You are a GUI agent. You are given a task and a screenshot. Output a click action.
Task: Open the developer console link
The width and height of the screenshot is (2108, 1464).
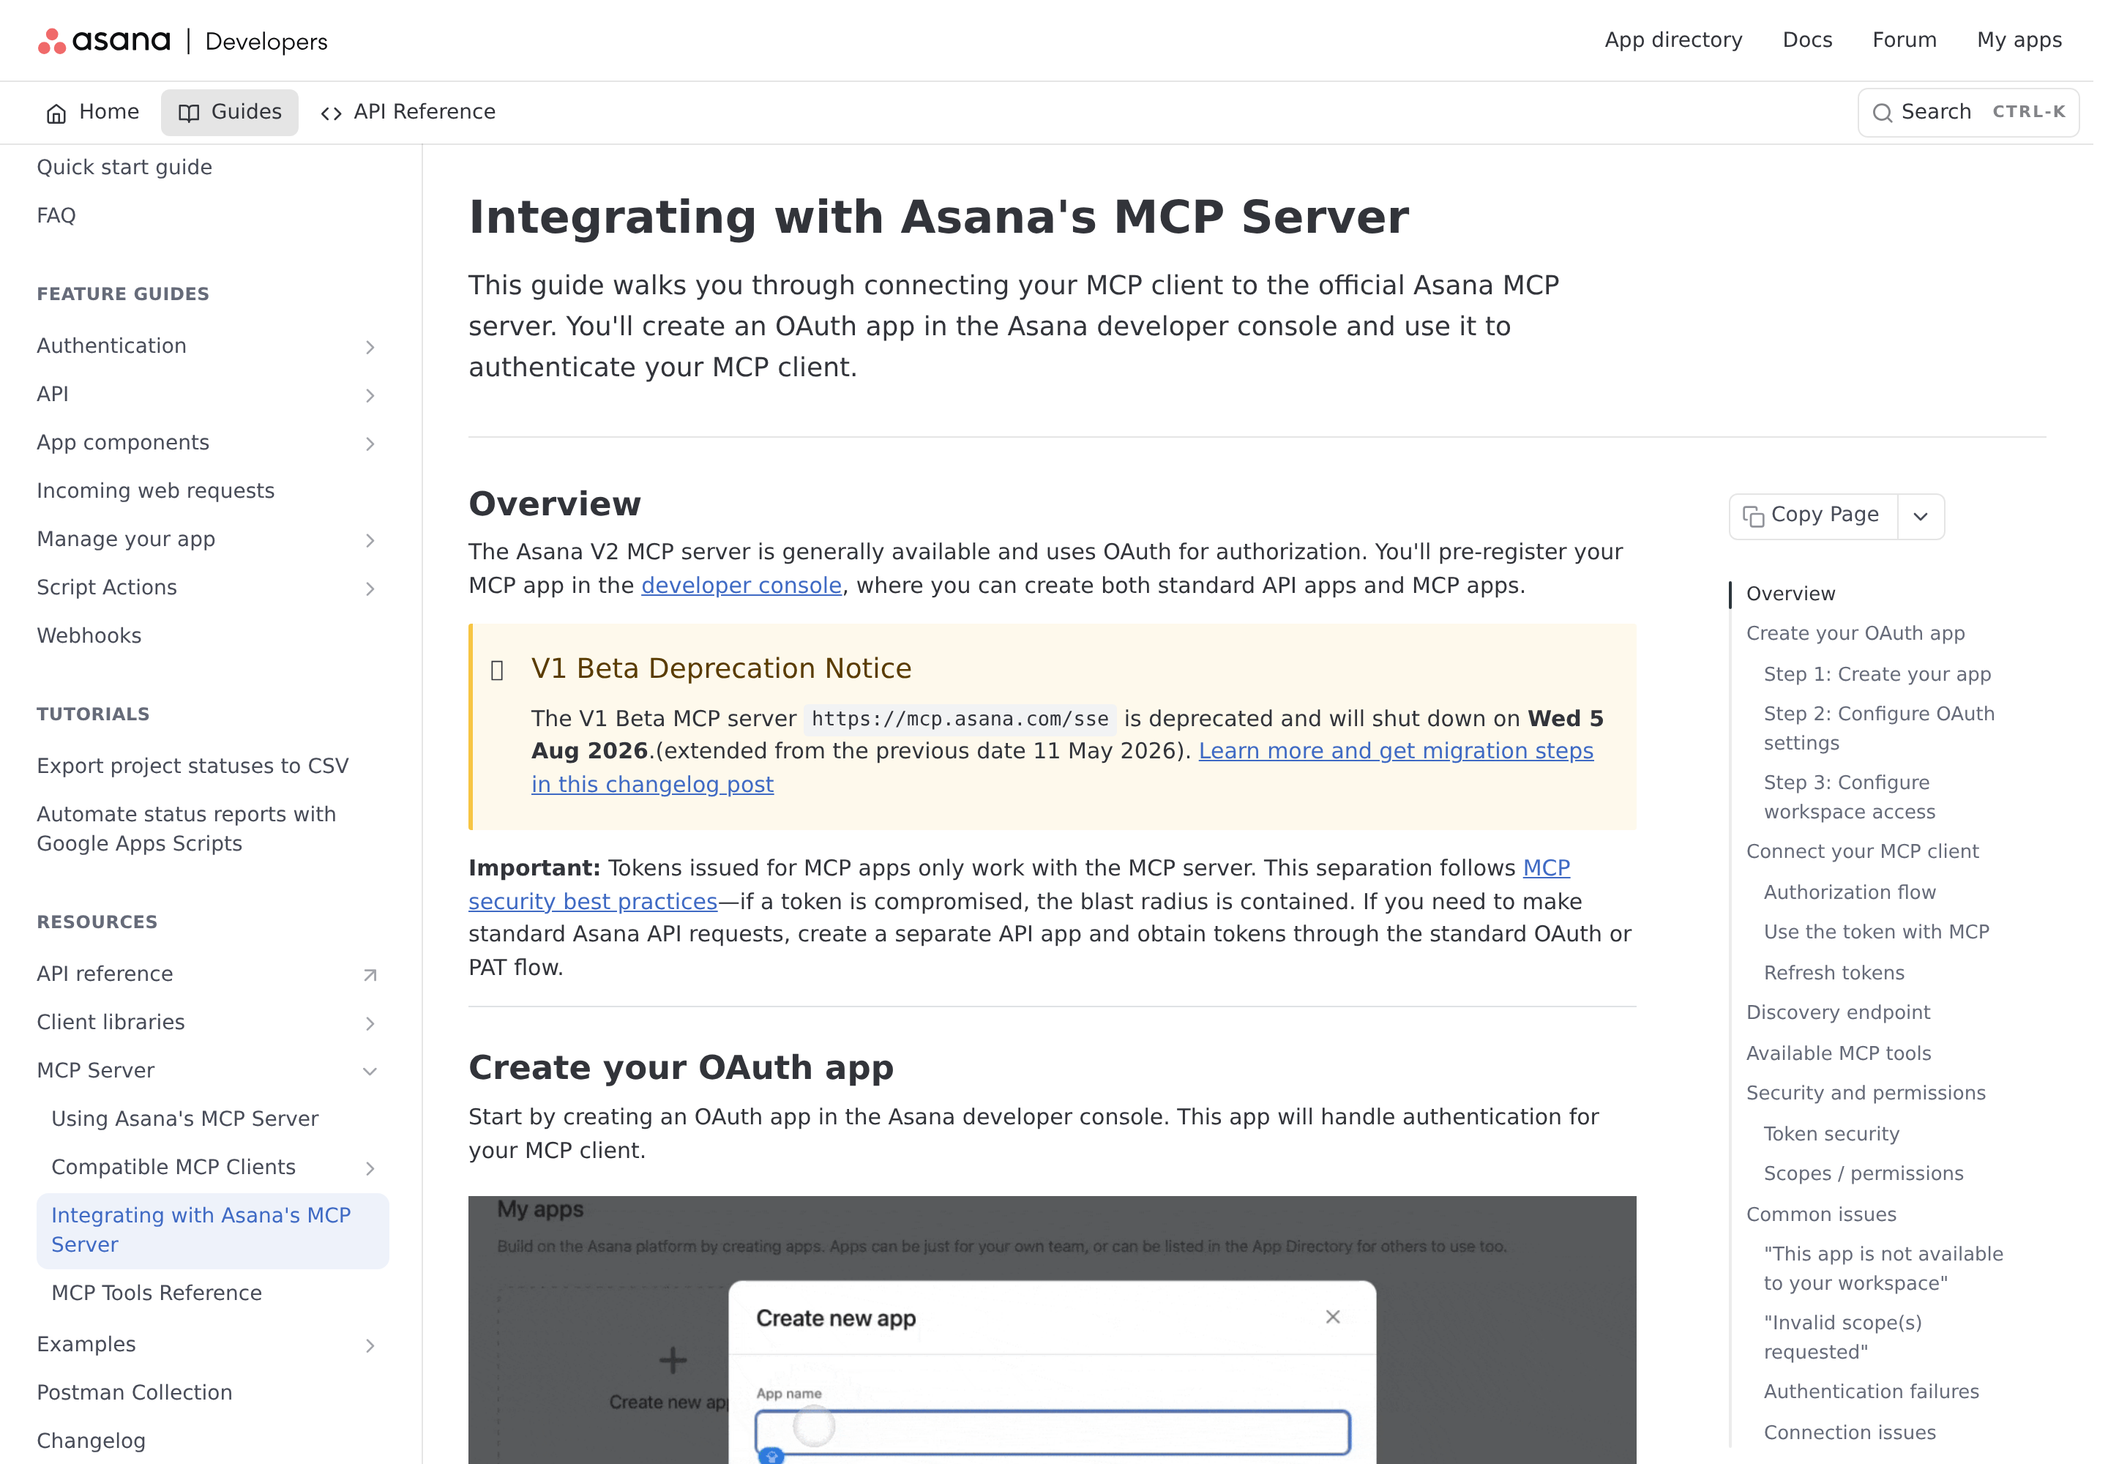[741, 585]
